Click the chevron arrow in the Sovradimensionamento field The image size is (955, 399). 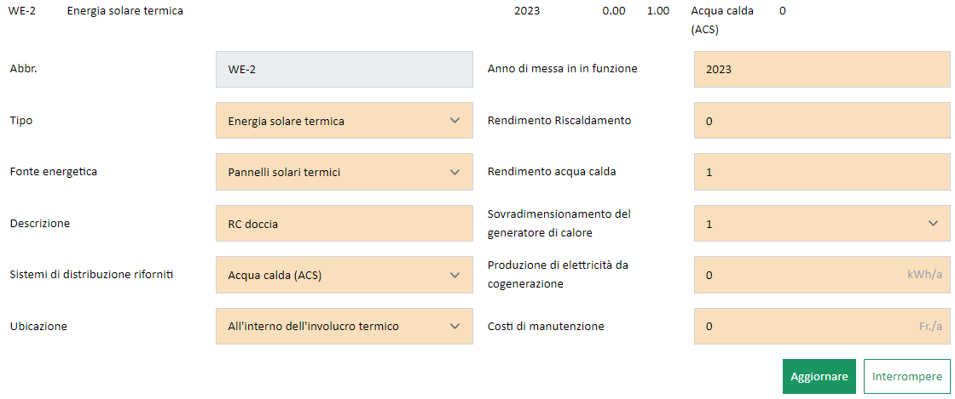[x=932, y=224]
